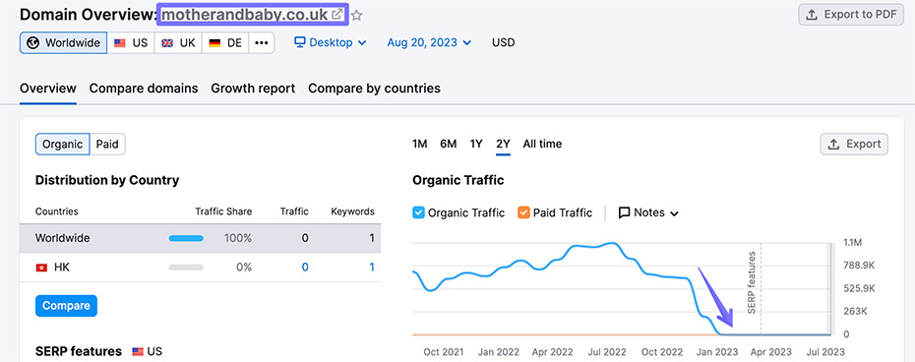Uncheck the Paid Traffic checkbox

(x=523, y=212)
